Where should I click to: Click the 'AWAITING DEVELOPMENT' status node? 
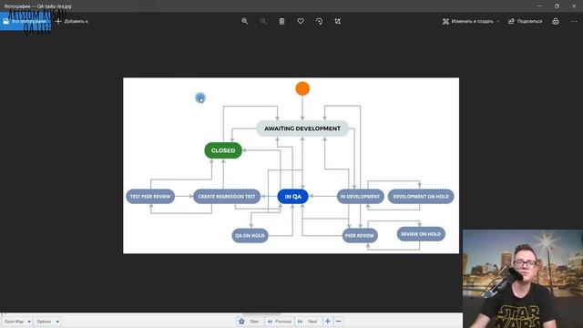click(302, 128)
